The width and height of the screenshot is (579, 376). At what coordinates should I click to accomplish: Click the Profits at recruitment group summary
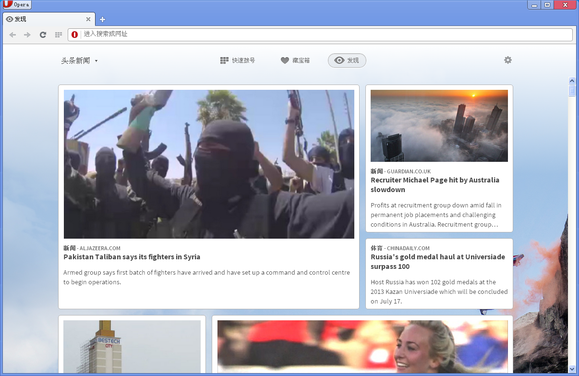point(436,215)
